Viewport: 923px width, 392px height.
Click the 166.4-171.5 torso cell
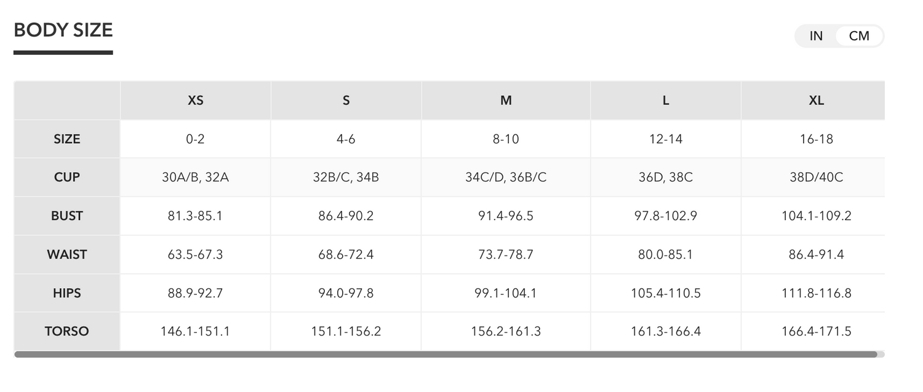817,331
